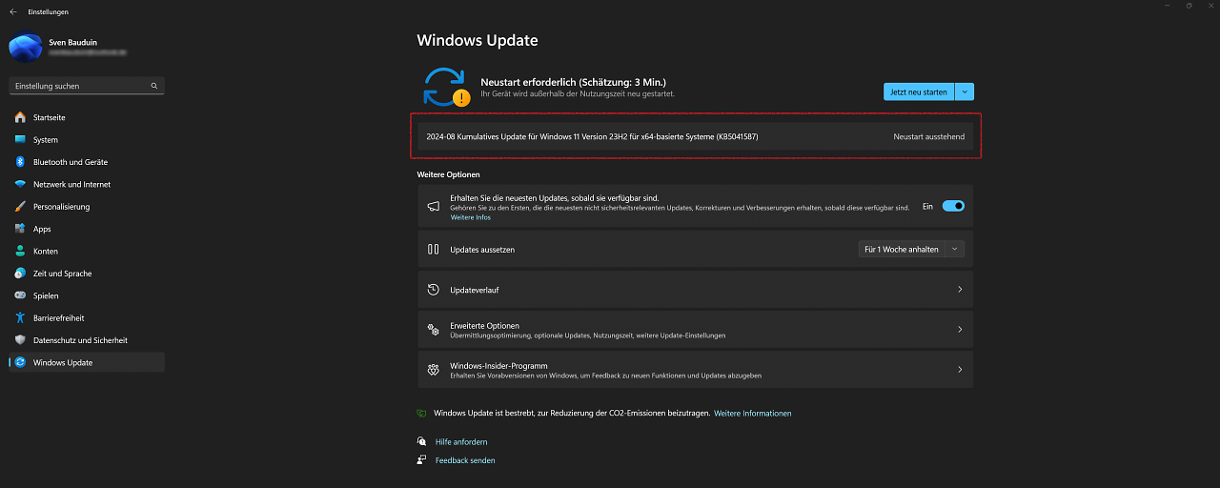Open the System settings label

coord(46,140)
